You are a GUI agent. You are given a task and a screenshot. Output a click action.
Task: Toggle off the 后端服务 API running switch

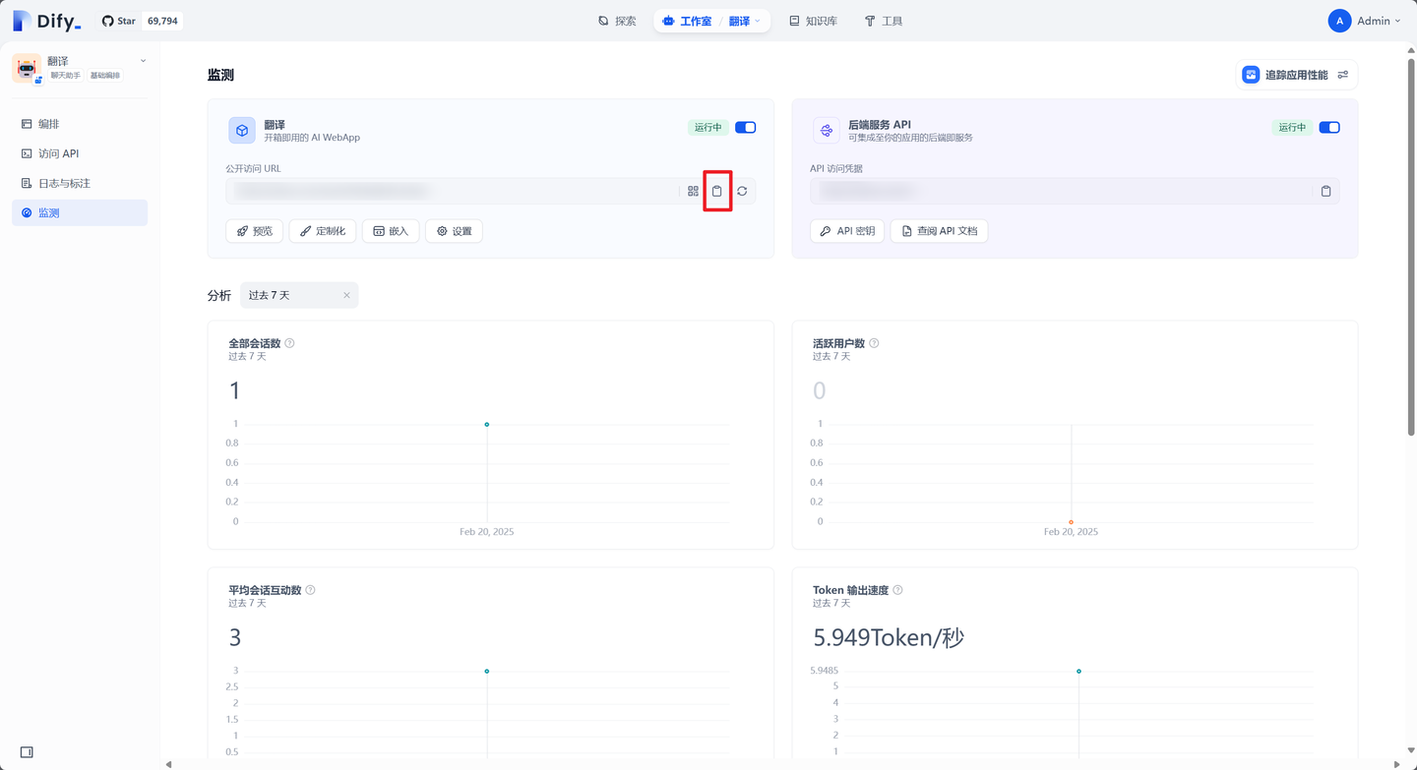click(1329, 127)
